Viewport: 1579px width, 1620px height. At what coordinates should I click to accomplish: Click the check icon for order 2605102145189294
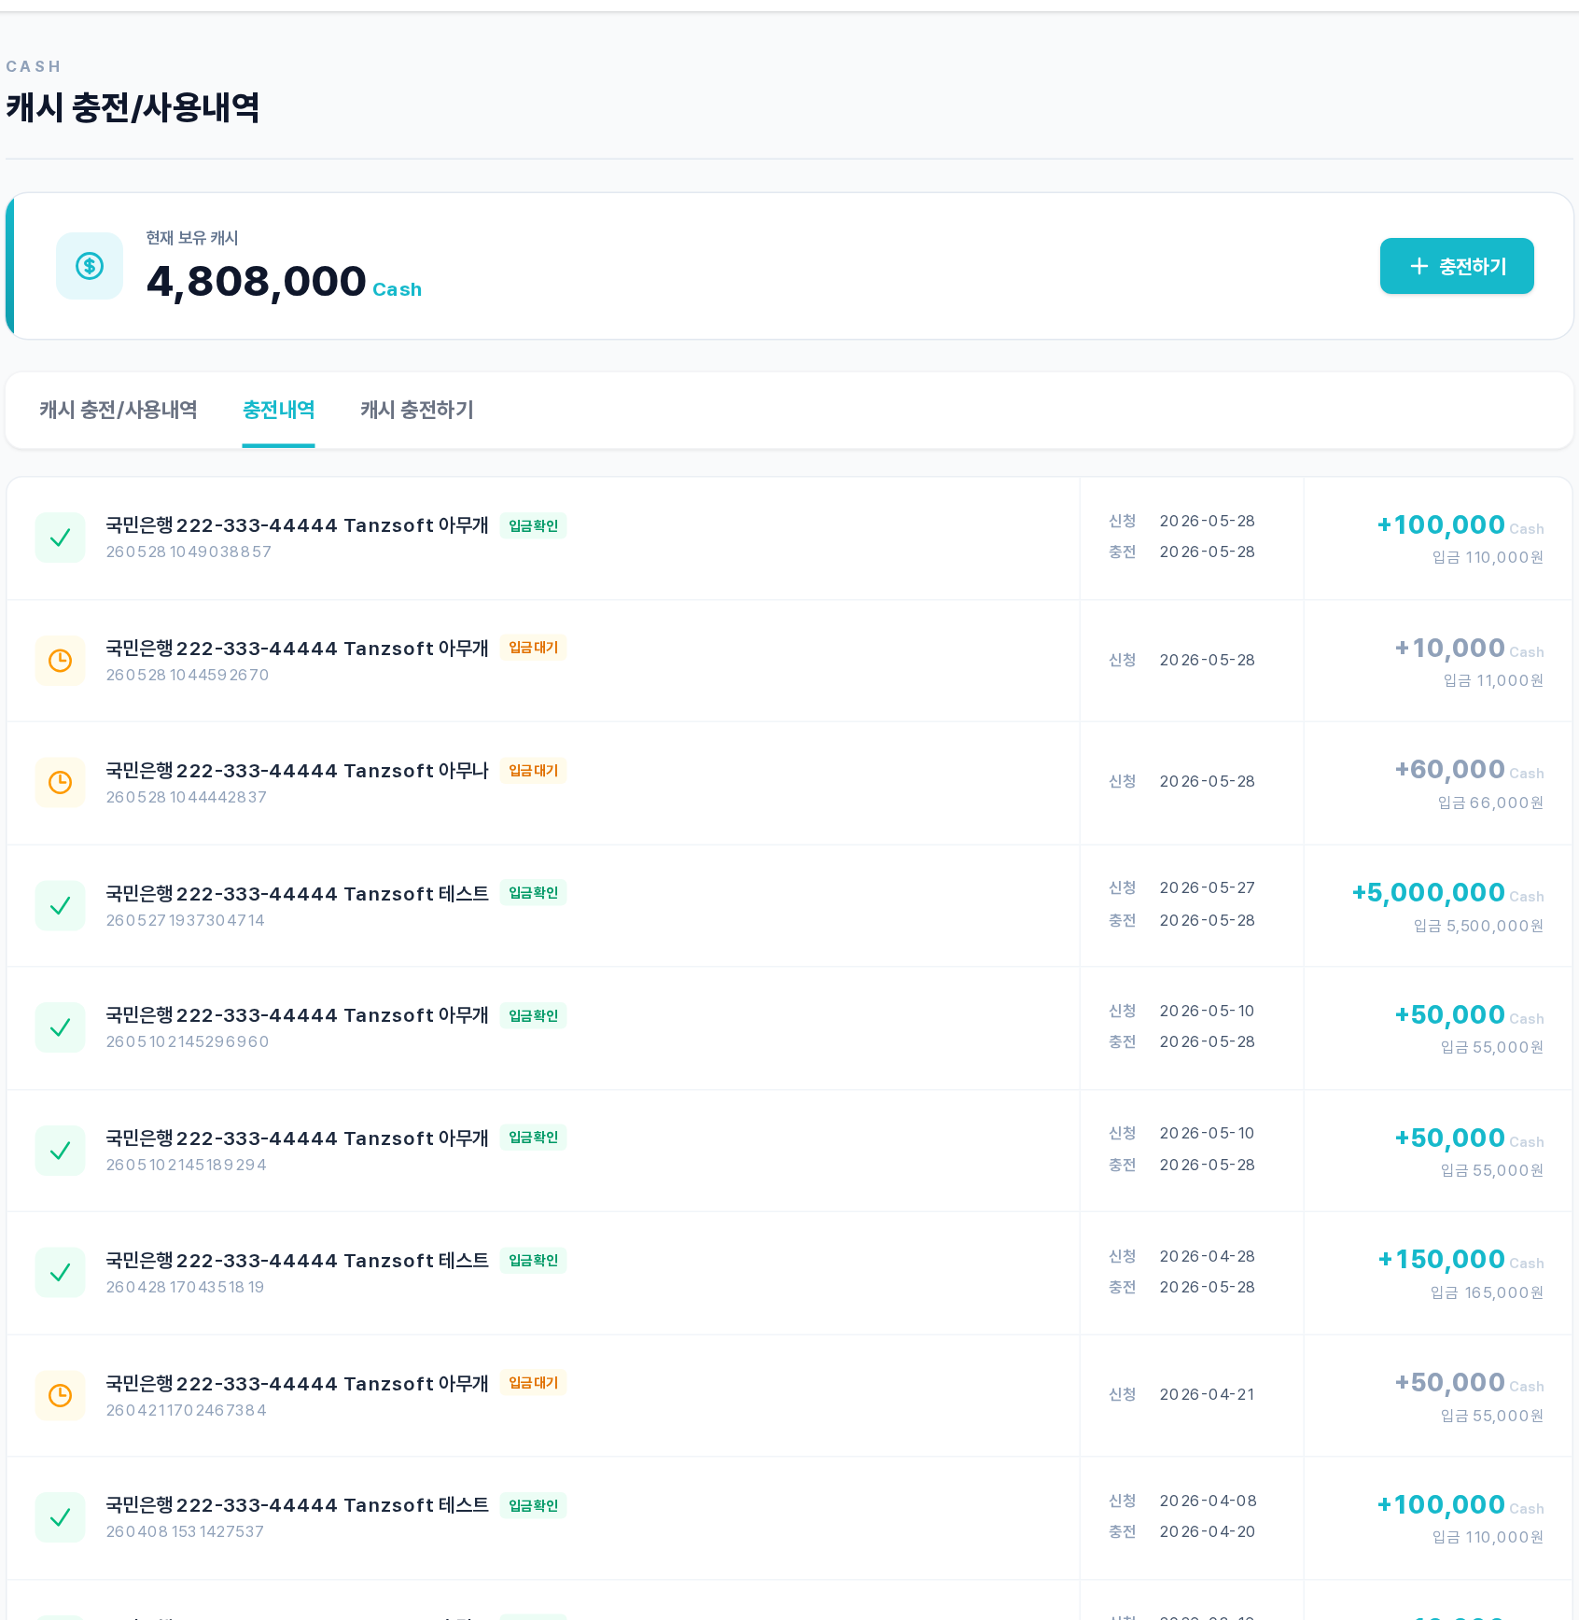pyautogui.click(x=60, y=1151)
